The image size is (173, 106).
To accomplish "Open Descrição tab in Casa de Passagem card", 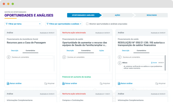I will click(x=15, y=51).
